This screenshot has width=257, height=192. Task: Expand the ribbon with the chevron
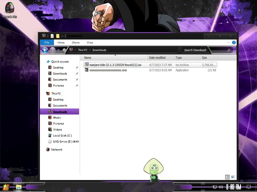(x=228, y=42)
